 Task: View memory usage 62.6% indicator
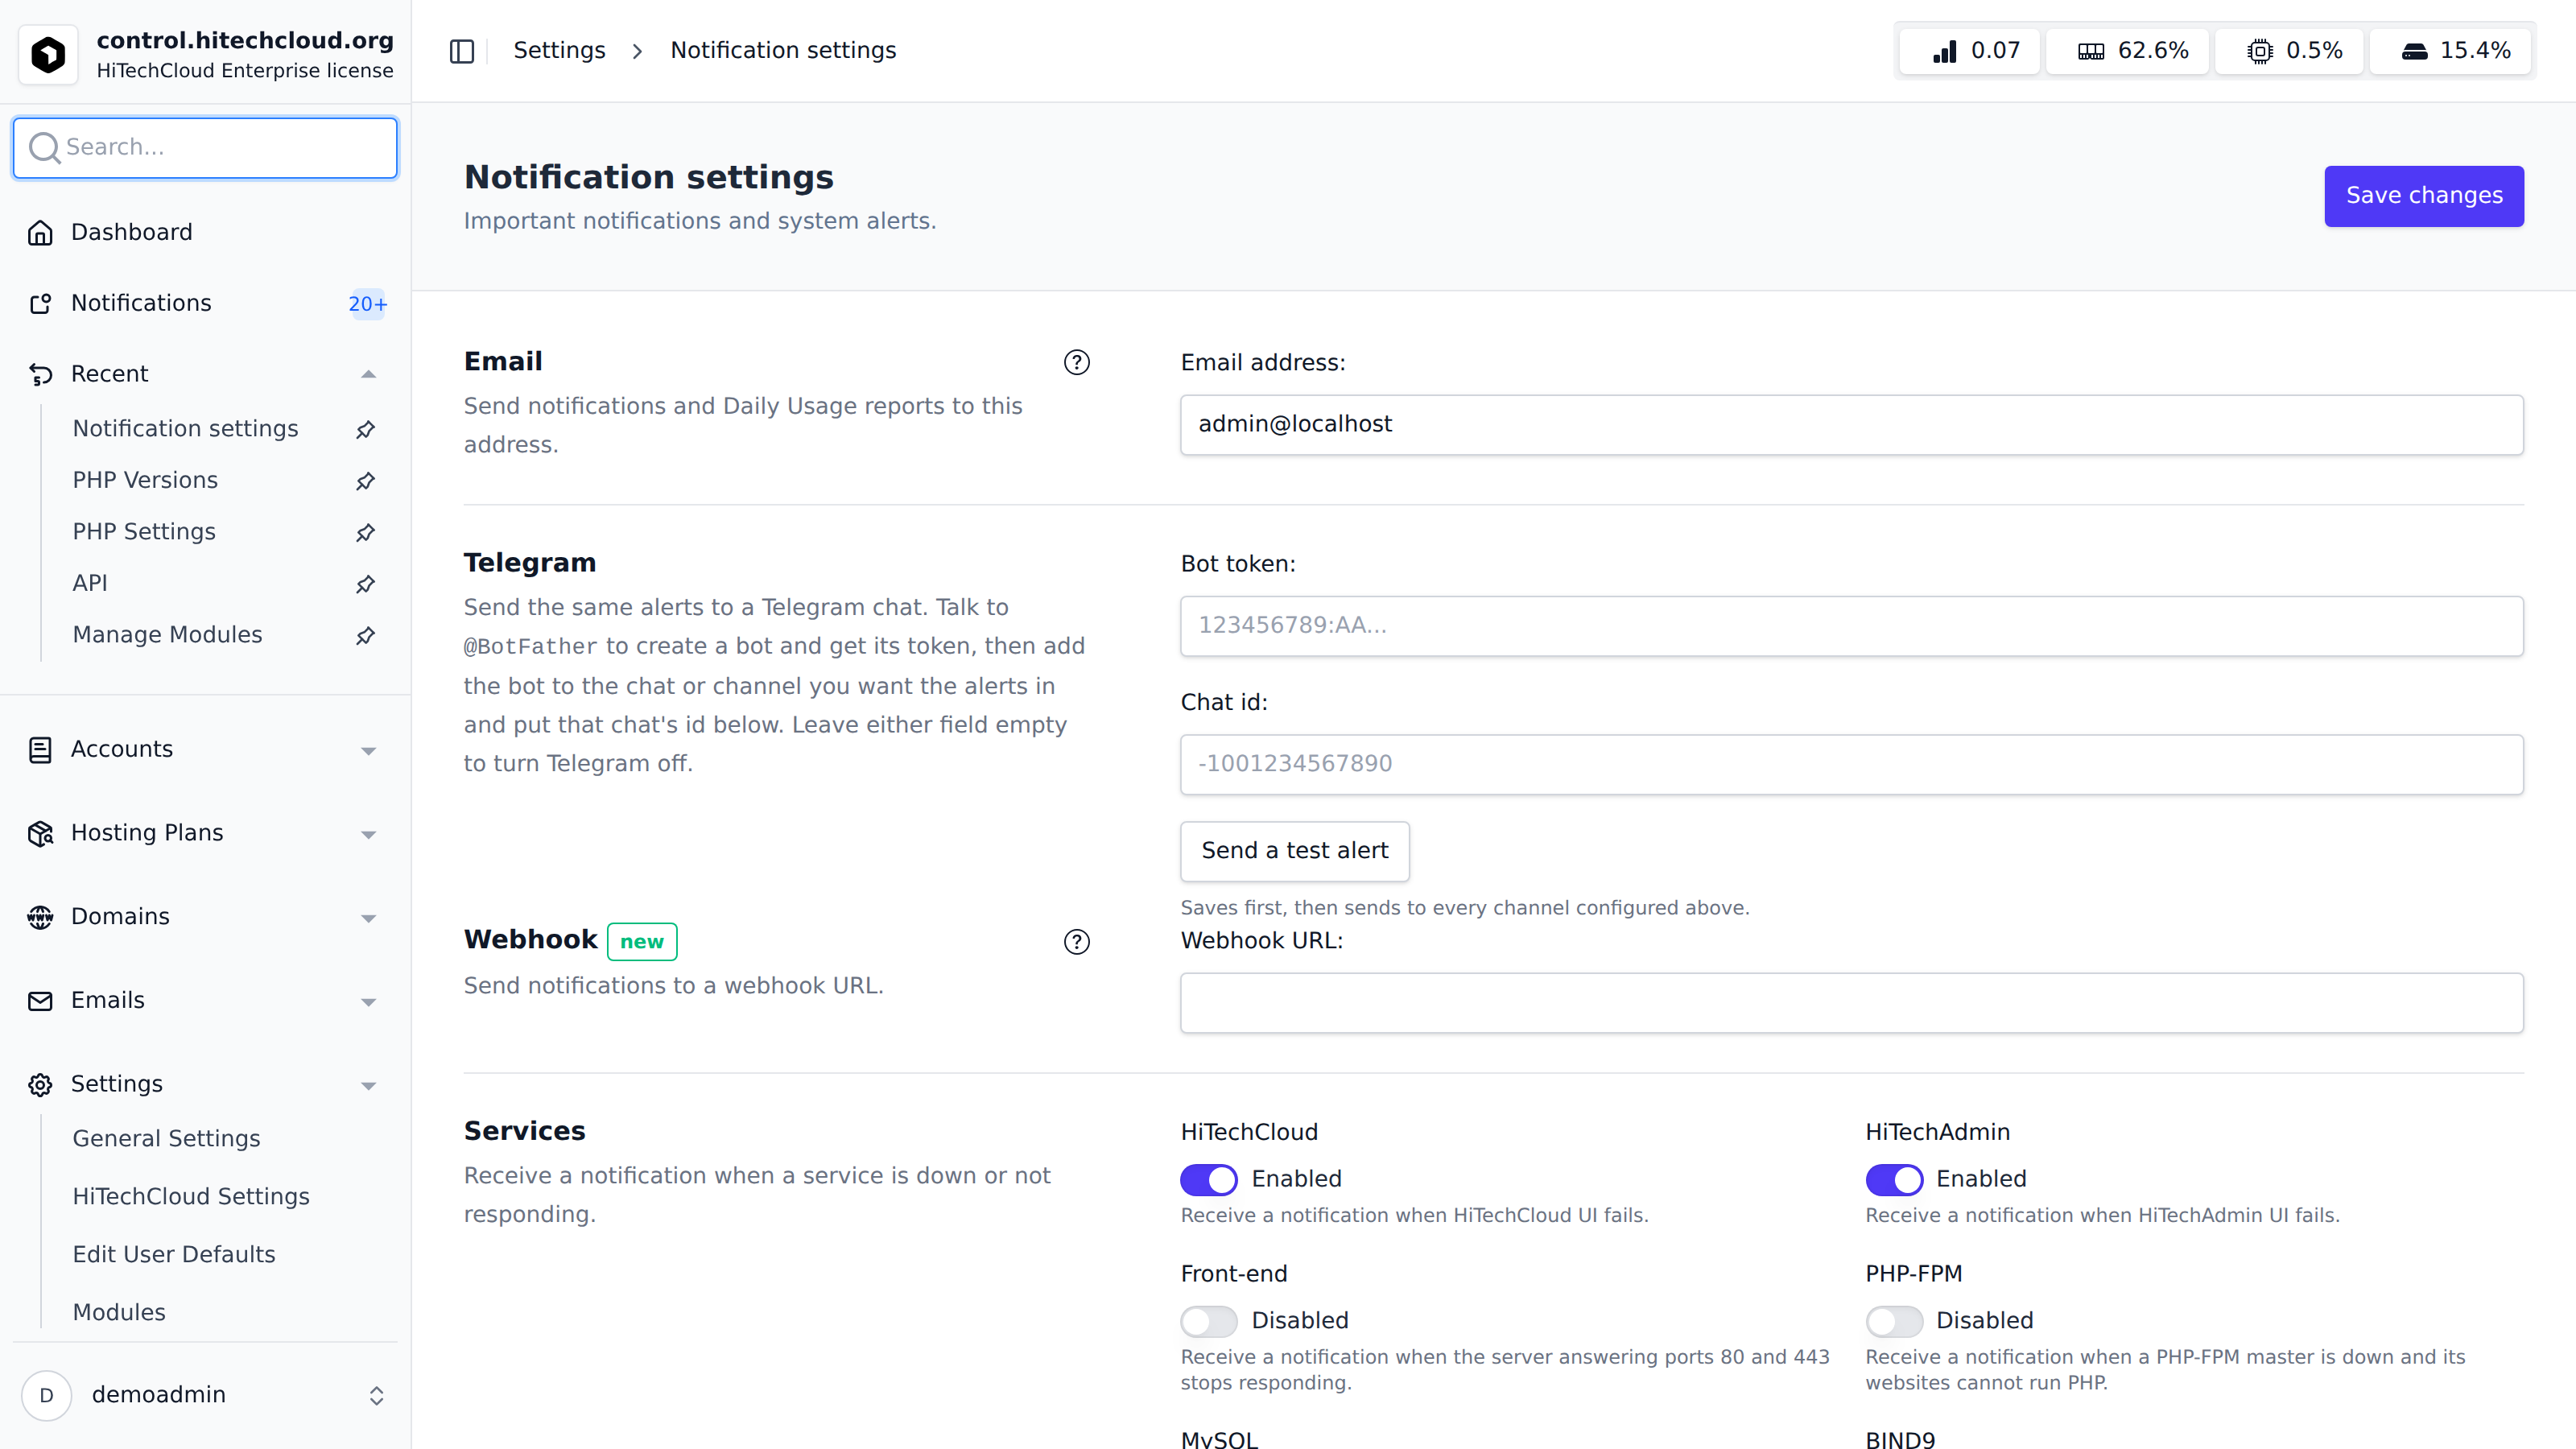click(x=2126, y=51)
